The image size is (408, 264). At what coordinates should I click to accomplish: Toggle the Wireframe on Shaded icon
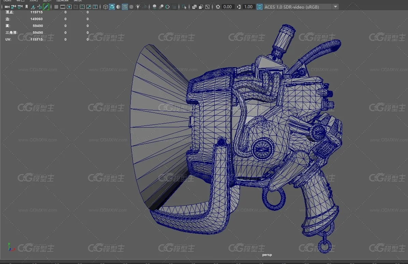125,7
